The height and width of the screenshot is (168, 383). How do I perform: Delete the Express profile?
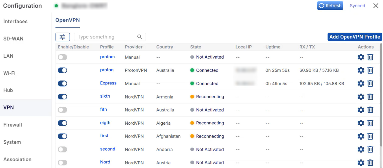point(370,84)
